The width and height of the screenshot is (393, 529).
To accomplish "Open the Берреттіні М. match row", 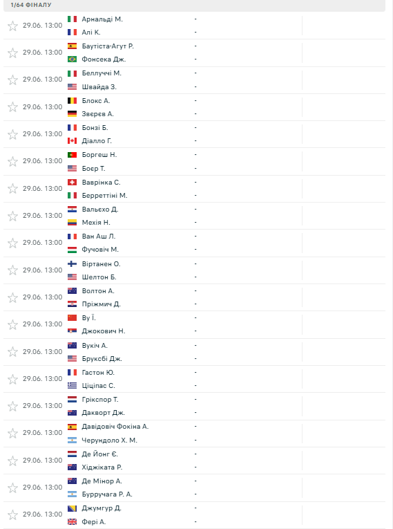I will [x=194, y=189].
